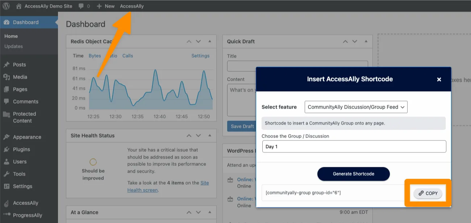Open first Online event link
This screenshot has height=223, width=471.
click(x=246, y=180)
